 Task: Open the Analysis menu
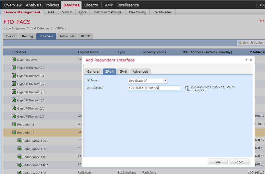pos(33,5)
